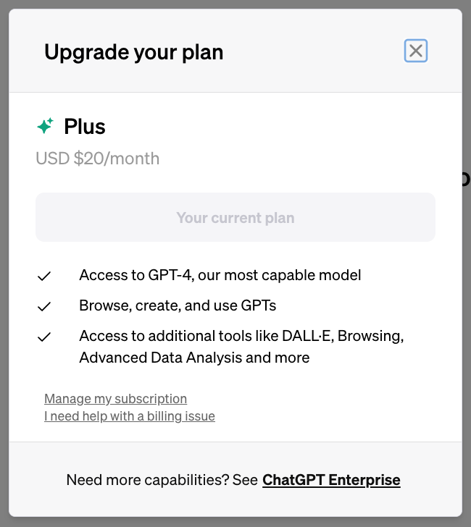Click the USD $20/month price text
The height and width of the screenshot is (527, 471).
coord(98,159)
